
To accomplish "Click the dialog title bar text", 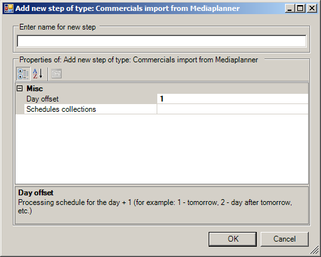I will [128, 8].
